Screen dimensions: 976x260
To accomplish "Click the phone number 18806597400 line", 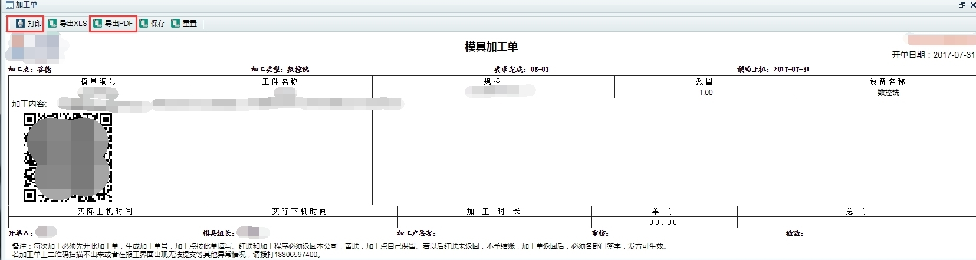I will click(x=166, y=255).
